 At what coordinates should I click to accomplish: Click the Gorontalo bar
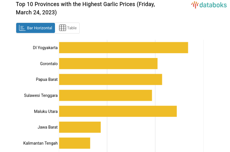click(x=108, y=63)
